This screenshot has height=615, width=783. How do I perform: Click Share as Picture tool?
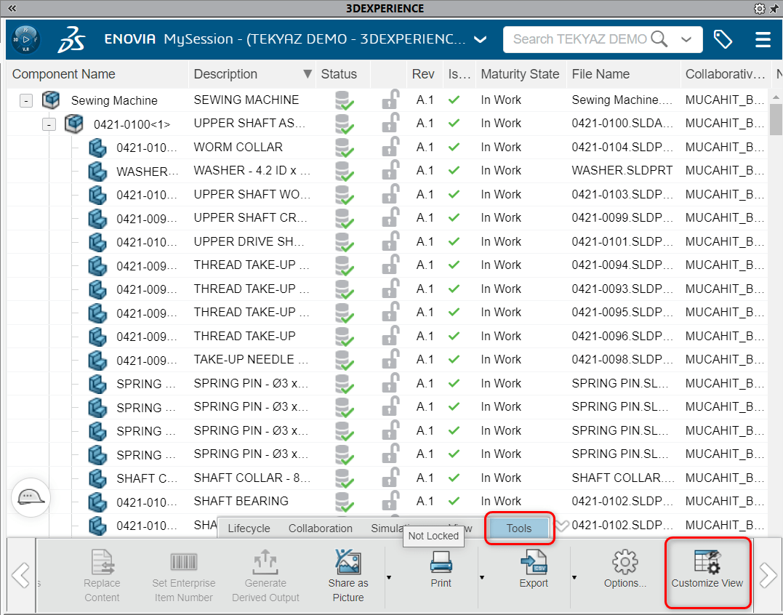348,576
